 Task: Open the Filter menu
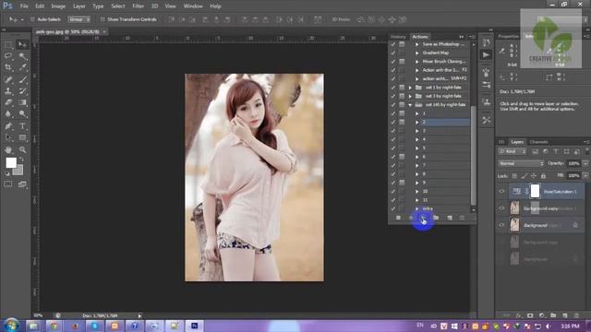point(138,6)
